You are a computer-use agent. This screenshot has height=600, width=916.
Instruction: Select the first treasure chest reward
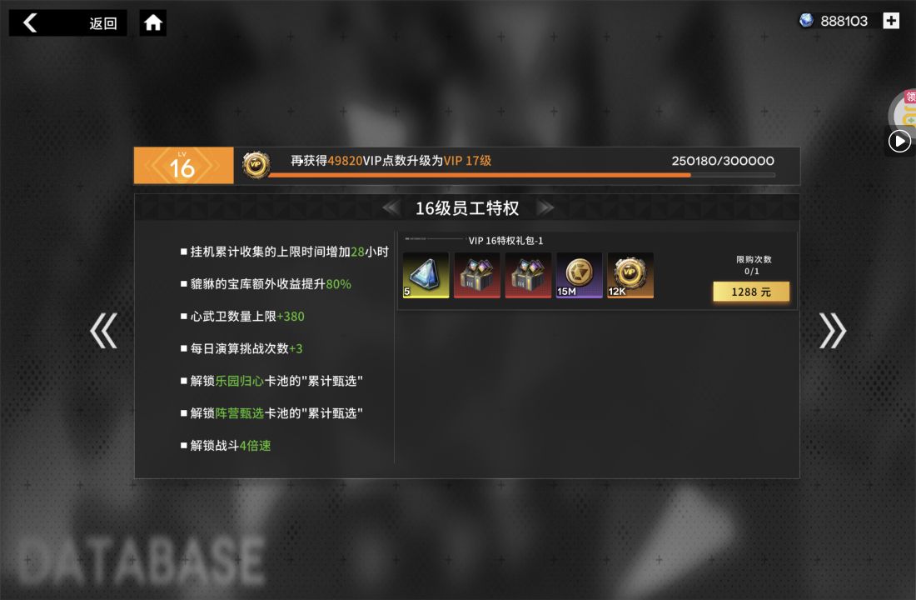[x=477, y=276]
